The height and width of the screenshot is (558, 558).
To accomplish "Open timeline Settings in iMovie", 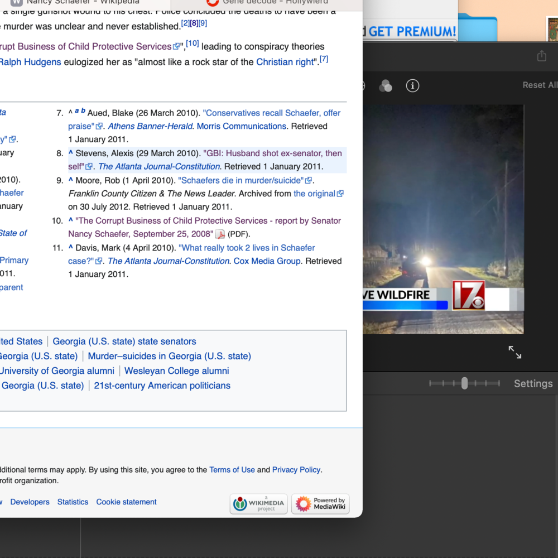I will point(533,384).
